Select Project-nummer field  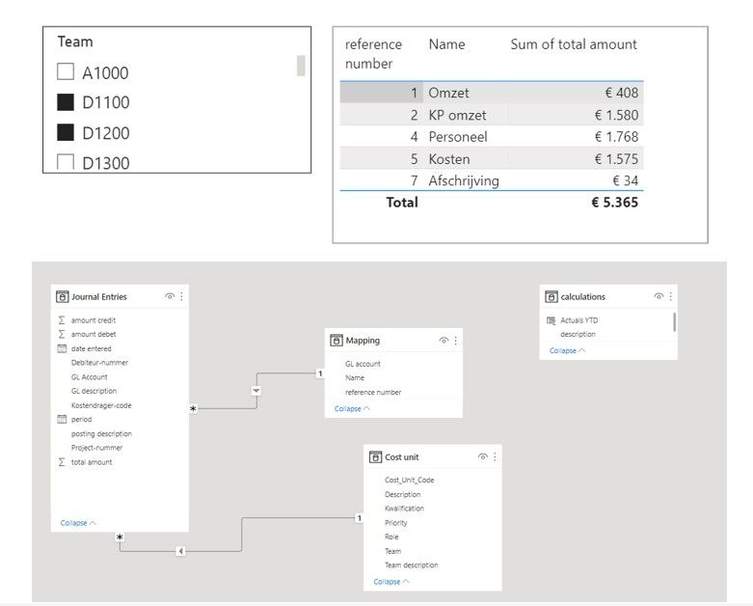[96, 448]
